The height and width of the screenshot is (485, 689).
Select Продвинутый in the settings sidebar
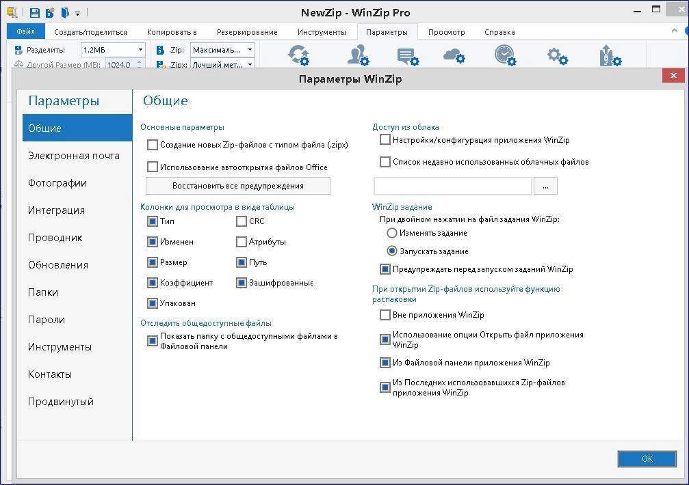click(77, 402)
